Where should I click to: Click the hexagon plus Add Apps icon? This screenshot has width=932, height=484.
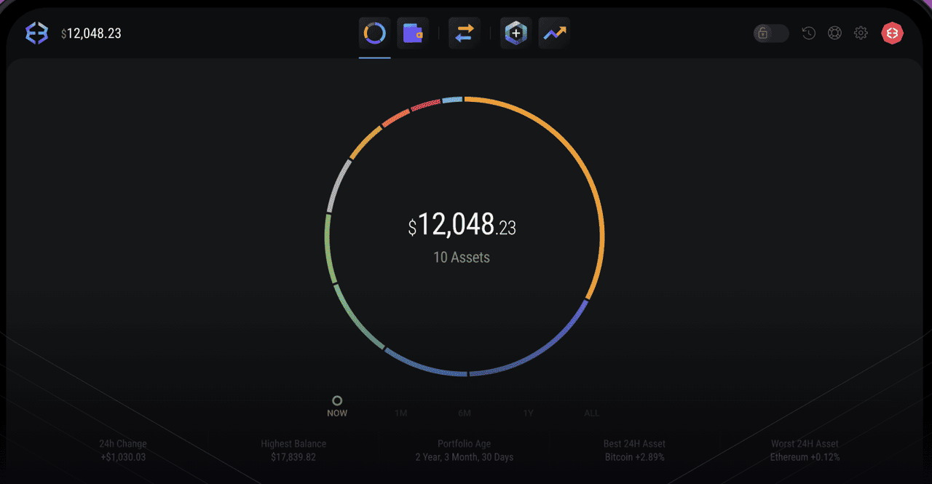516,33
